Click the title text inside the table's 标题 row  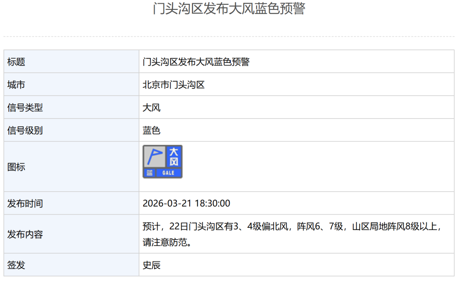196,62
